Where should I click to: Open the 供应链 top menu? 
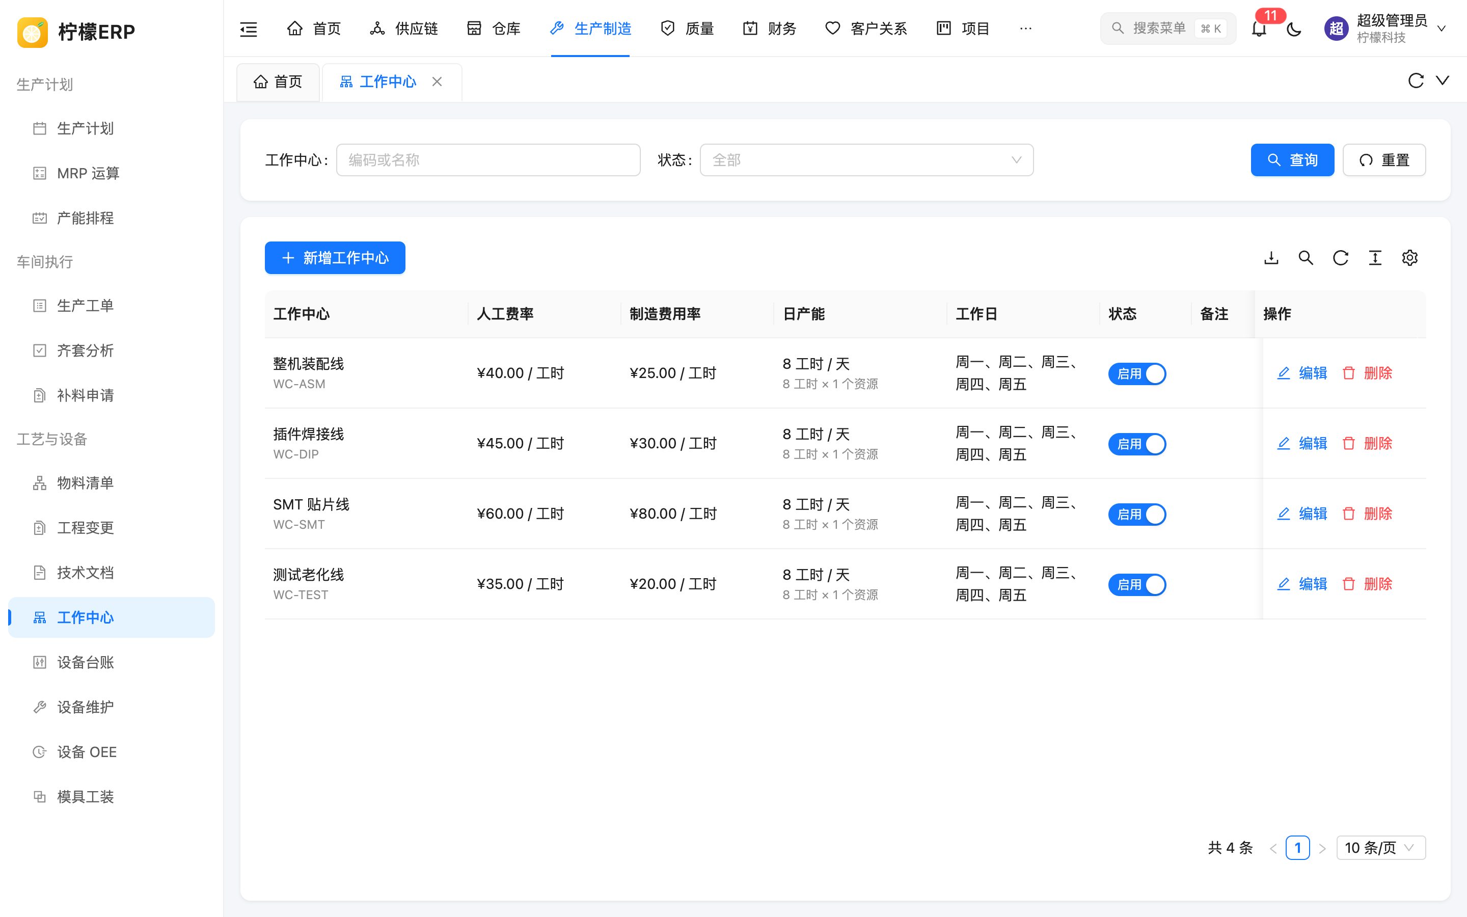click(x=404, y=29)
